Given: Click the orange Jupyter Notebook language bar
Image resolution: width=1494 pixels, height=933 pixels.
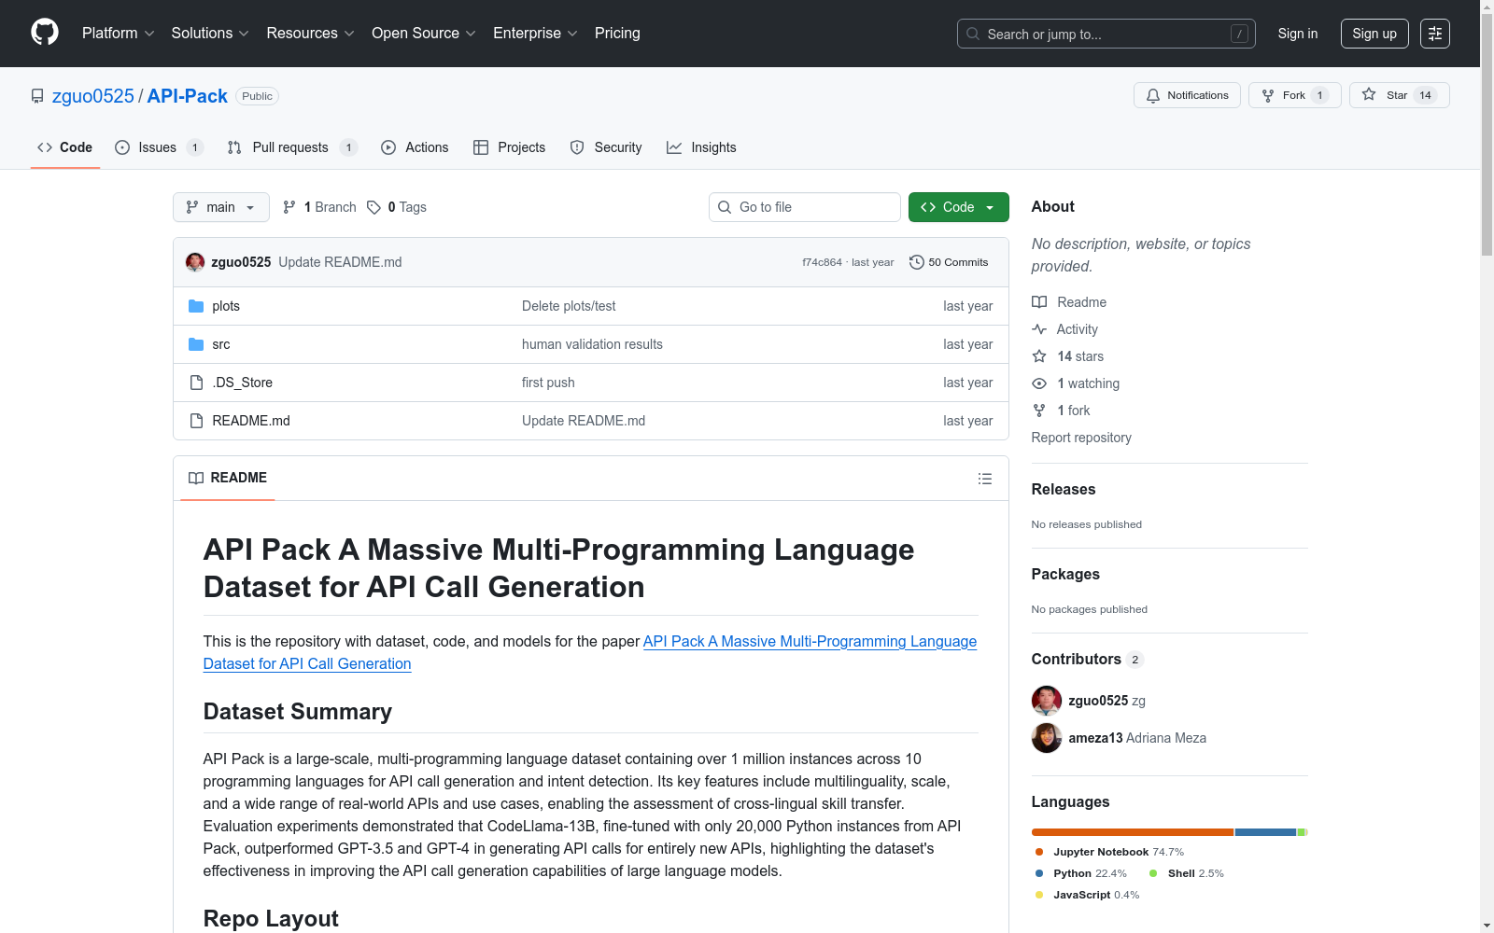Looking at the screenshot, I should [1132, 832].
